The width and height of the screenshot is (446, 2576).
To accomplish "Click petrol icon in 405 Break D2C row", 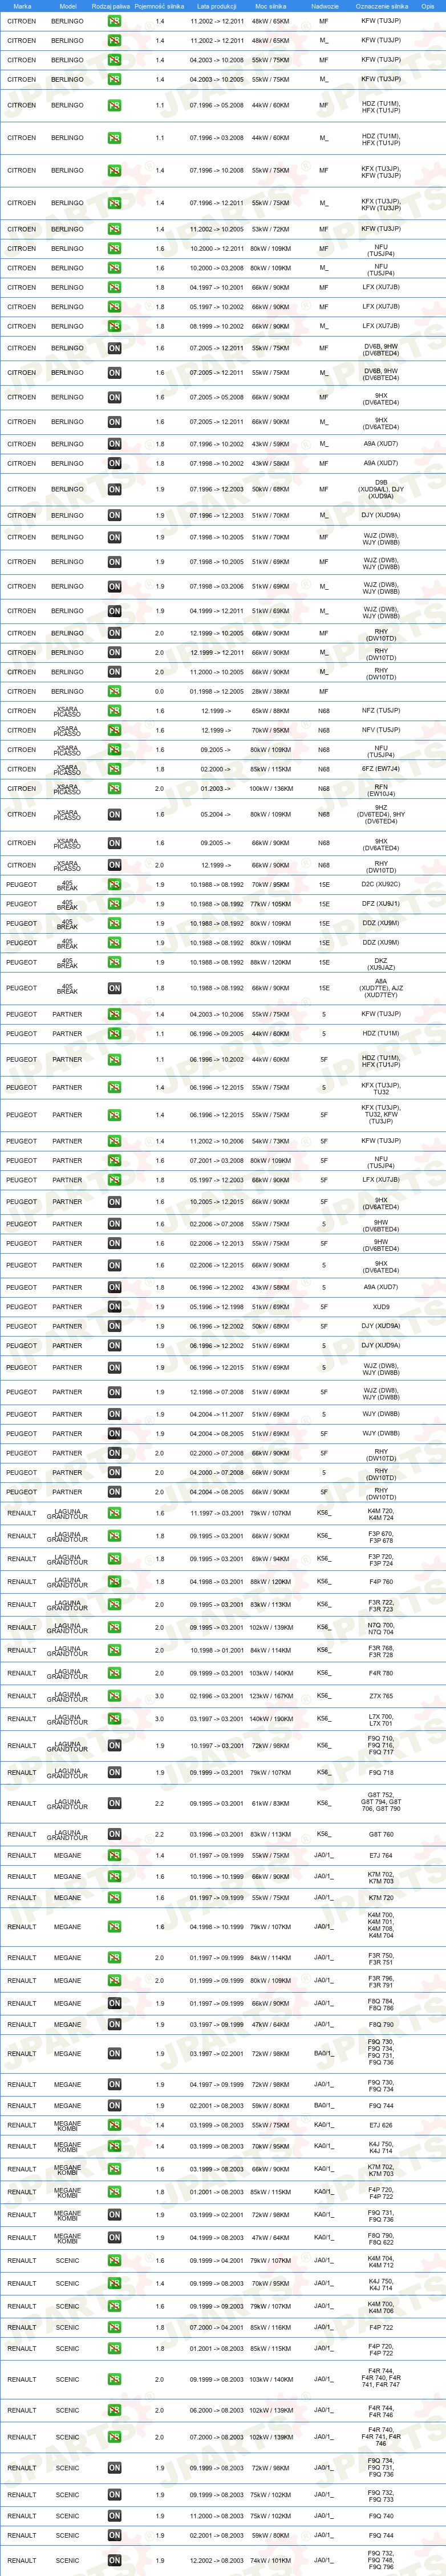I will pyautogui.click(x=115, y=884).
